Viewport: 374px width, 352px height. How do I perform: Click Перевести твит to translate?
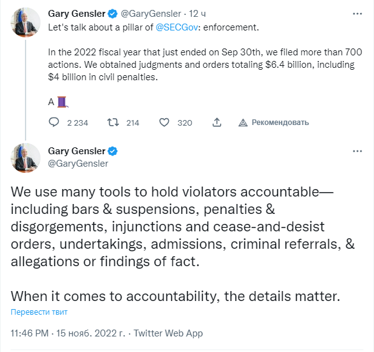pos(39,312)
